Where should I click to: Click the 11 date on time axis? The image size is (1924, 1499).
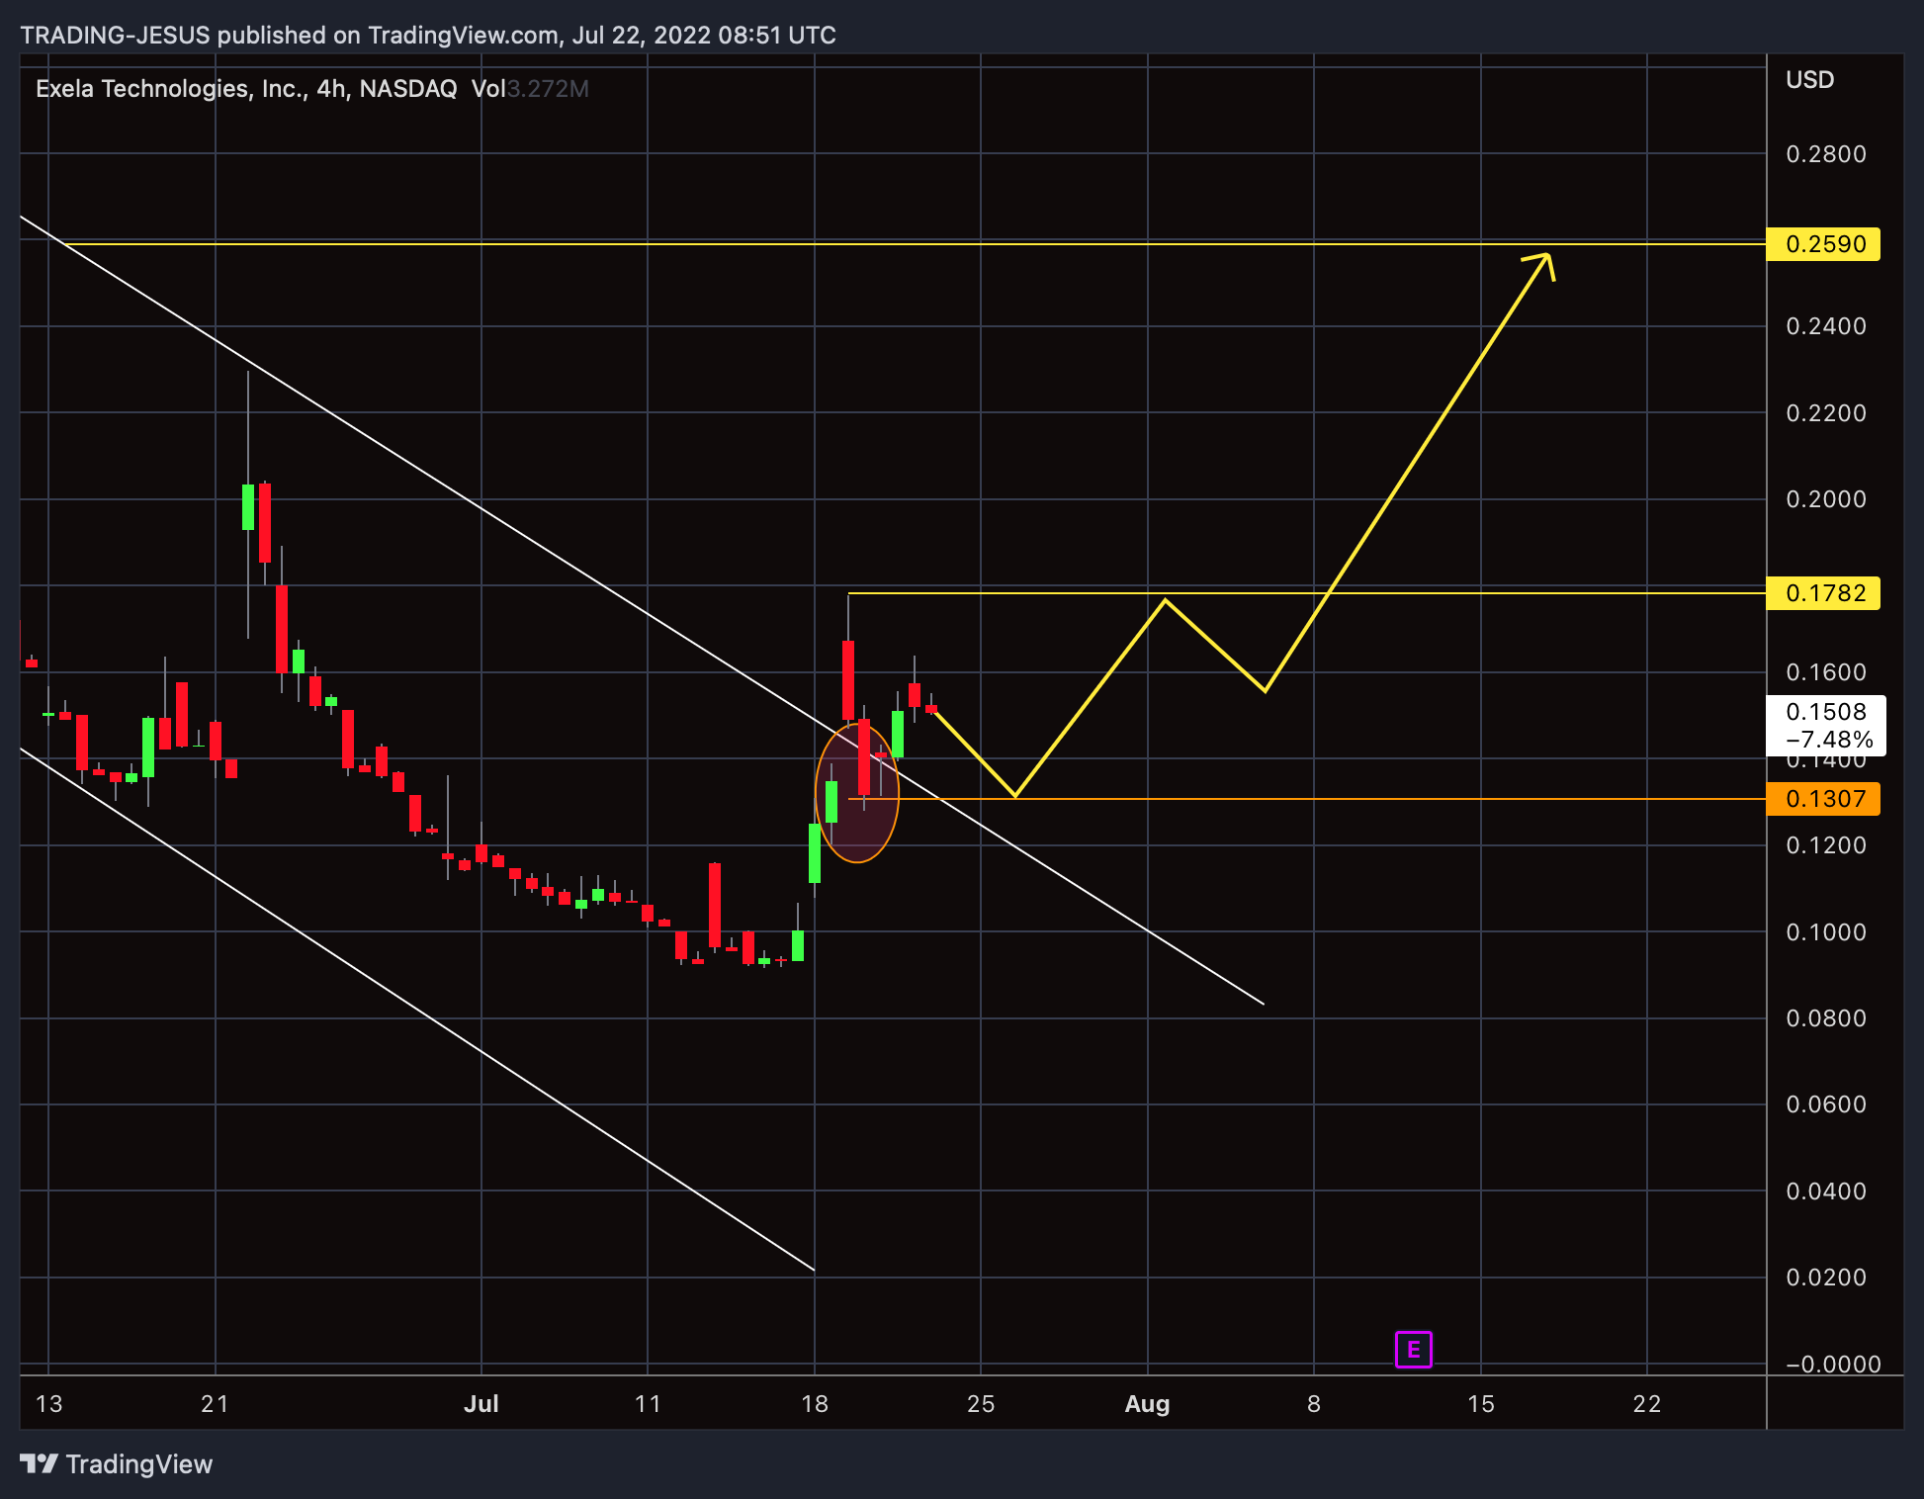click(x=648, y=1404)
